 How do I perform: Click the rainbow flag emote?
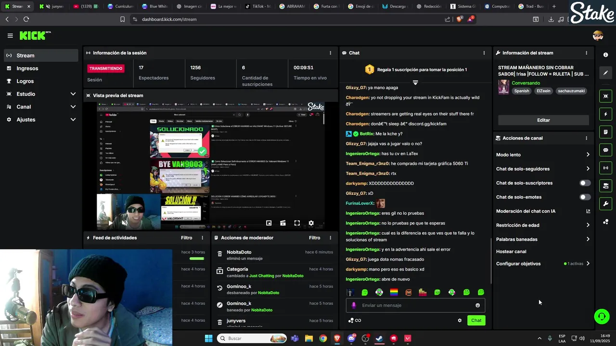[x=394, y=292]
